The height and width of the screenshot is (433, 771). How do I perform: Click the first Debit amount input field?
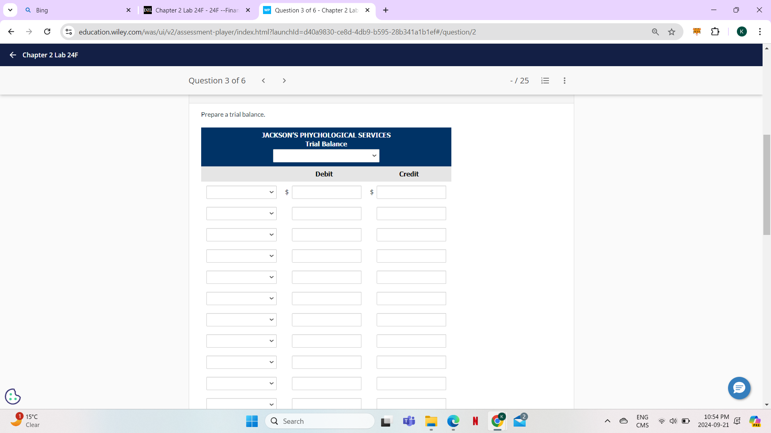326,192
